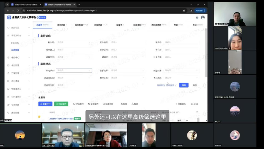264x149 pixels.
Task: Click the 停调案件 toolbar action
Action: click(x=78, y=104)
